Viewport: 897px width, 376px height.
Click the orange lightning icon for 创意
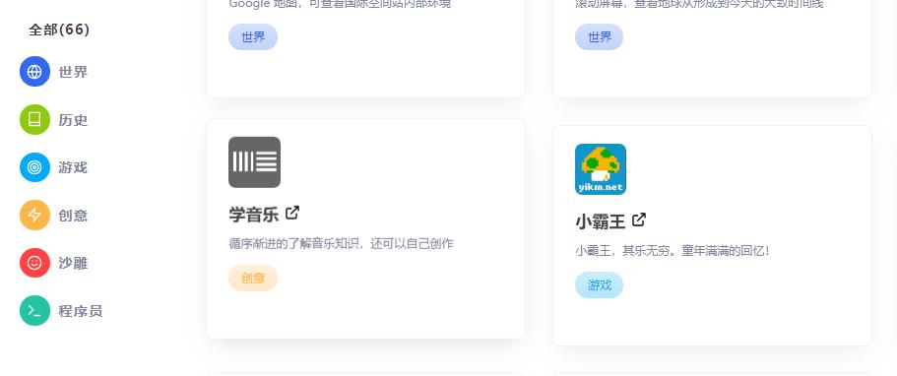(x=34, y=216)
